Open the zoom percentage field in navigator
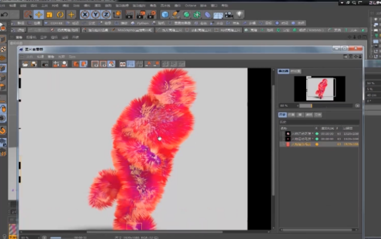 (x=285, y=106)
